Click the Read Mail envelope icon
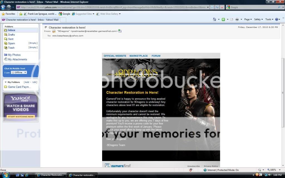Image resolution: width=285 pixels, height=178 pixels. (x=232, y=19)
